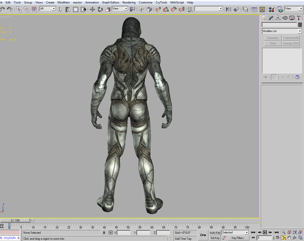This screenshot has width=304, height=241.
Task: Toggle Auto Key animation mode
Action: click(x=215, y=233)
